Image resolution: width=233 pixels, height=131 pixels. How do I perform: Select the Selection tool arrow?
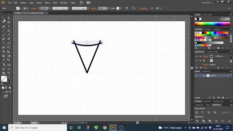tap(4, 18)
